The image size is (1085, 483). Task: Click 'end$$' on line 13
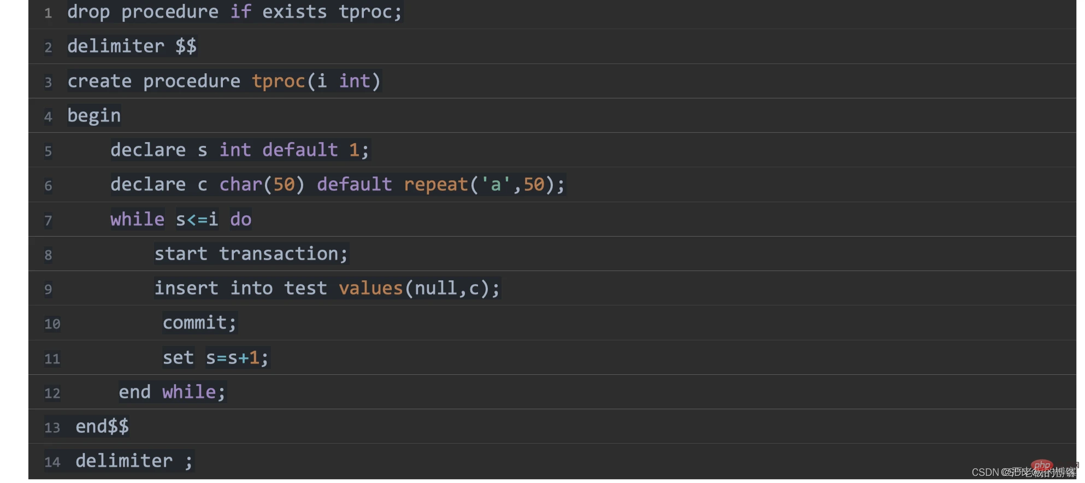[102, 427]
